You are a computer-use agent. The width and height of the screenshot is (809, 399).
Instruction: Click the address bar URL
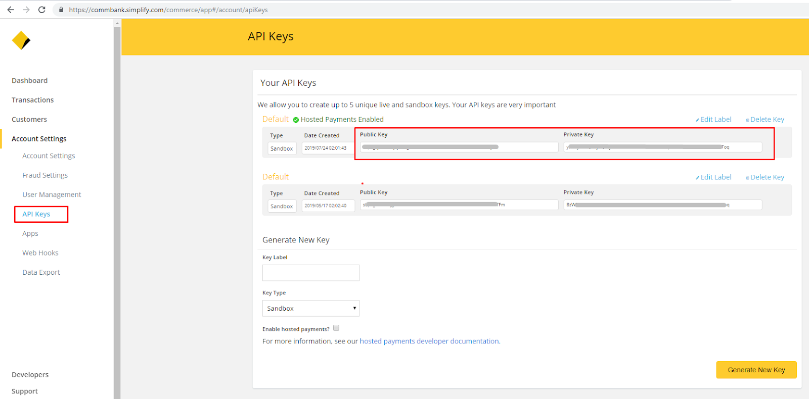coord(168,10)
